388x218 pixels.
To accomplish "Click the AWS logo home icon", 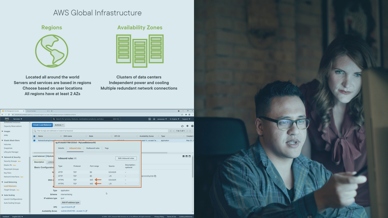I will pyautogui.click(x=7, y=119).
